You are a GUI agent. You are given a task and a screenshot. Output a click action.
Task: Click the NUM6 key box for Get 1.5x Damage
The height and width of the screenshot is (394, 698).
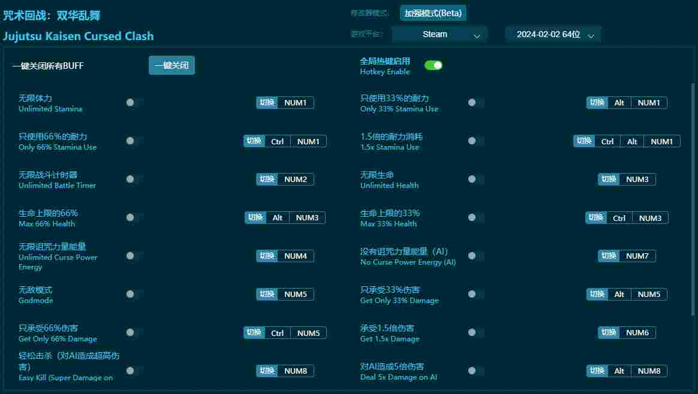[637, 332]
